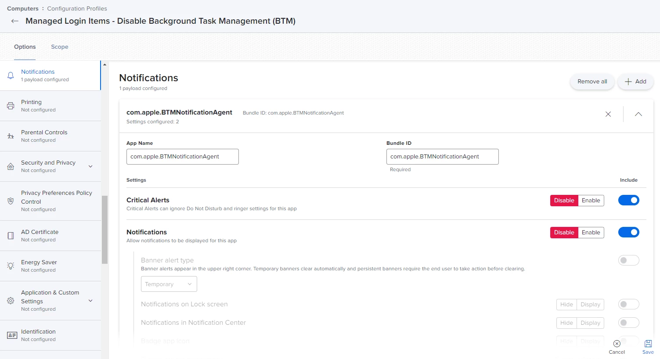Click 'Bundle ID: com.apple.BTMNotificationAgent' header text
The image size is (660, 359).
[x=293, y=113]
